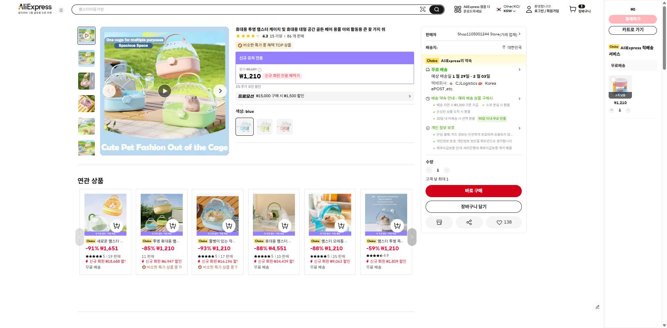Add to wishlist with heart icon
Image resolution: width=667 pixels, height=328 pixels.
tap(504, 222)
